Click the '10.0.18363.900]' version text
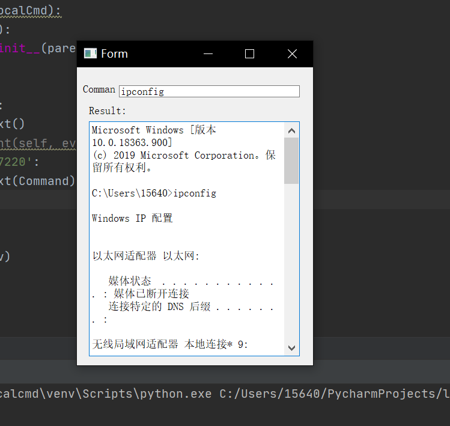The width and height of the screenshot is (450, 426). click(x=132, y=142)
